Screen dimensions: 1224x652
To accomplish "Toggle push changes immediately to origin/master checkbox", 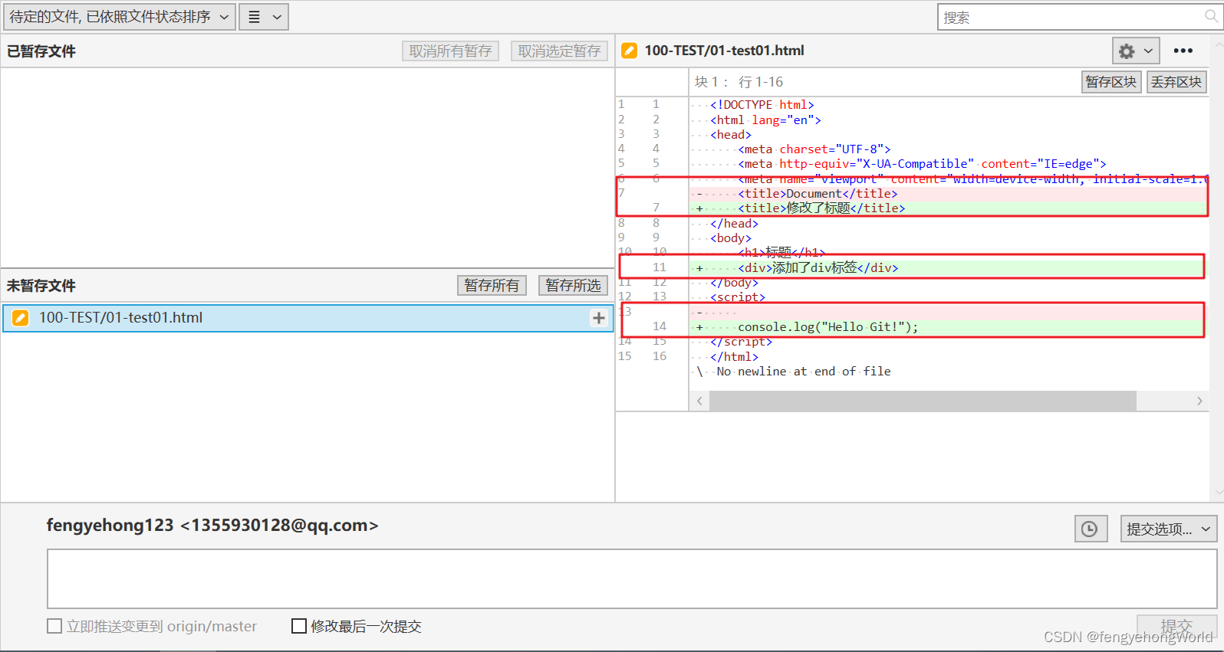I will (54, 626).
